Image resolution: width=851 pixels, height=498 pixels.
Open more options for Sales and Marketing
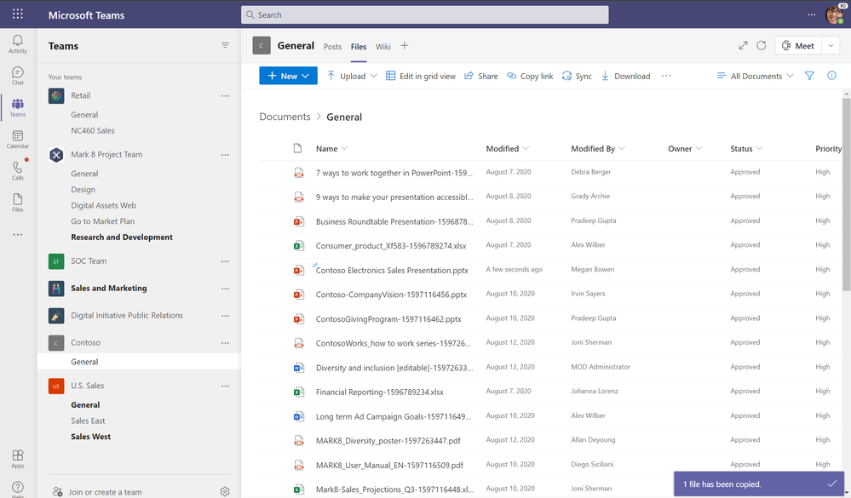pos(225,289)
